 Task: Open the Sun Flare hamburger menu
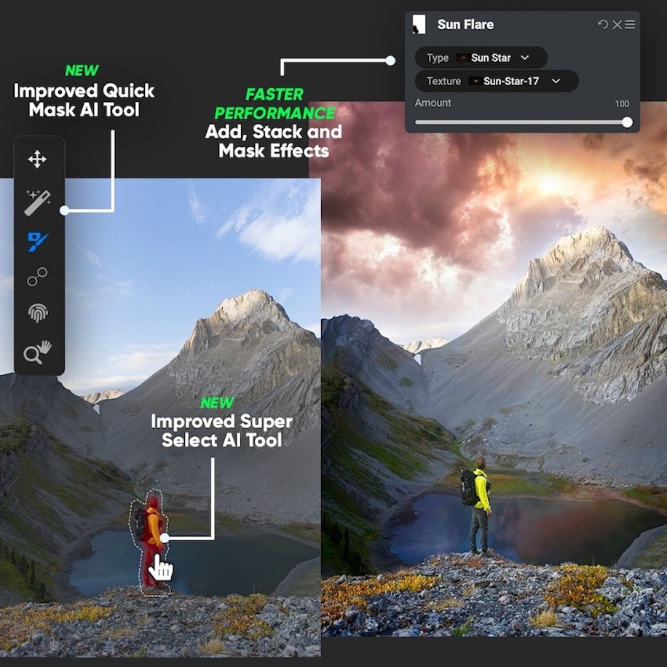[x=630, y=25]
